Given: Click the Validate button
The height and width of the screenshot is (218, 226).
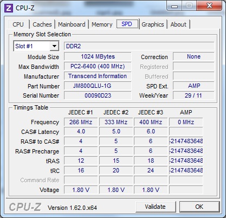Looking at the screenshot, I should (x=156, y=207).
